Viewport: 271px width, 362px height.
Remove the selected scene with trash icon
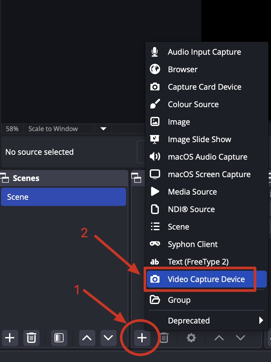point(31,338)
